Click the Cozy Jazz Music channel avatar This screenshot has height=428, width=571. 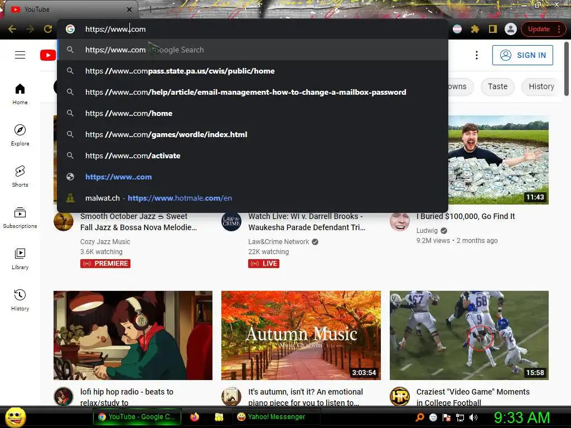pos(64,221)
